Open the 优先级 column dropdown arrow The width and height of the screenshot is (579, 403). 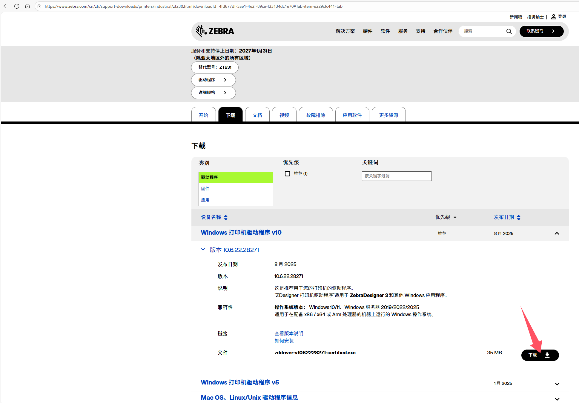(x=455, y=217)
